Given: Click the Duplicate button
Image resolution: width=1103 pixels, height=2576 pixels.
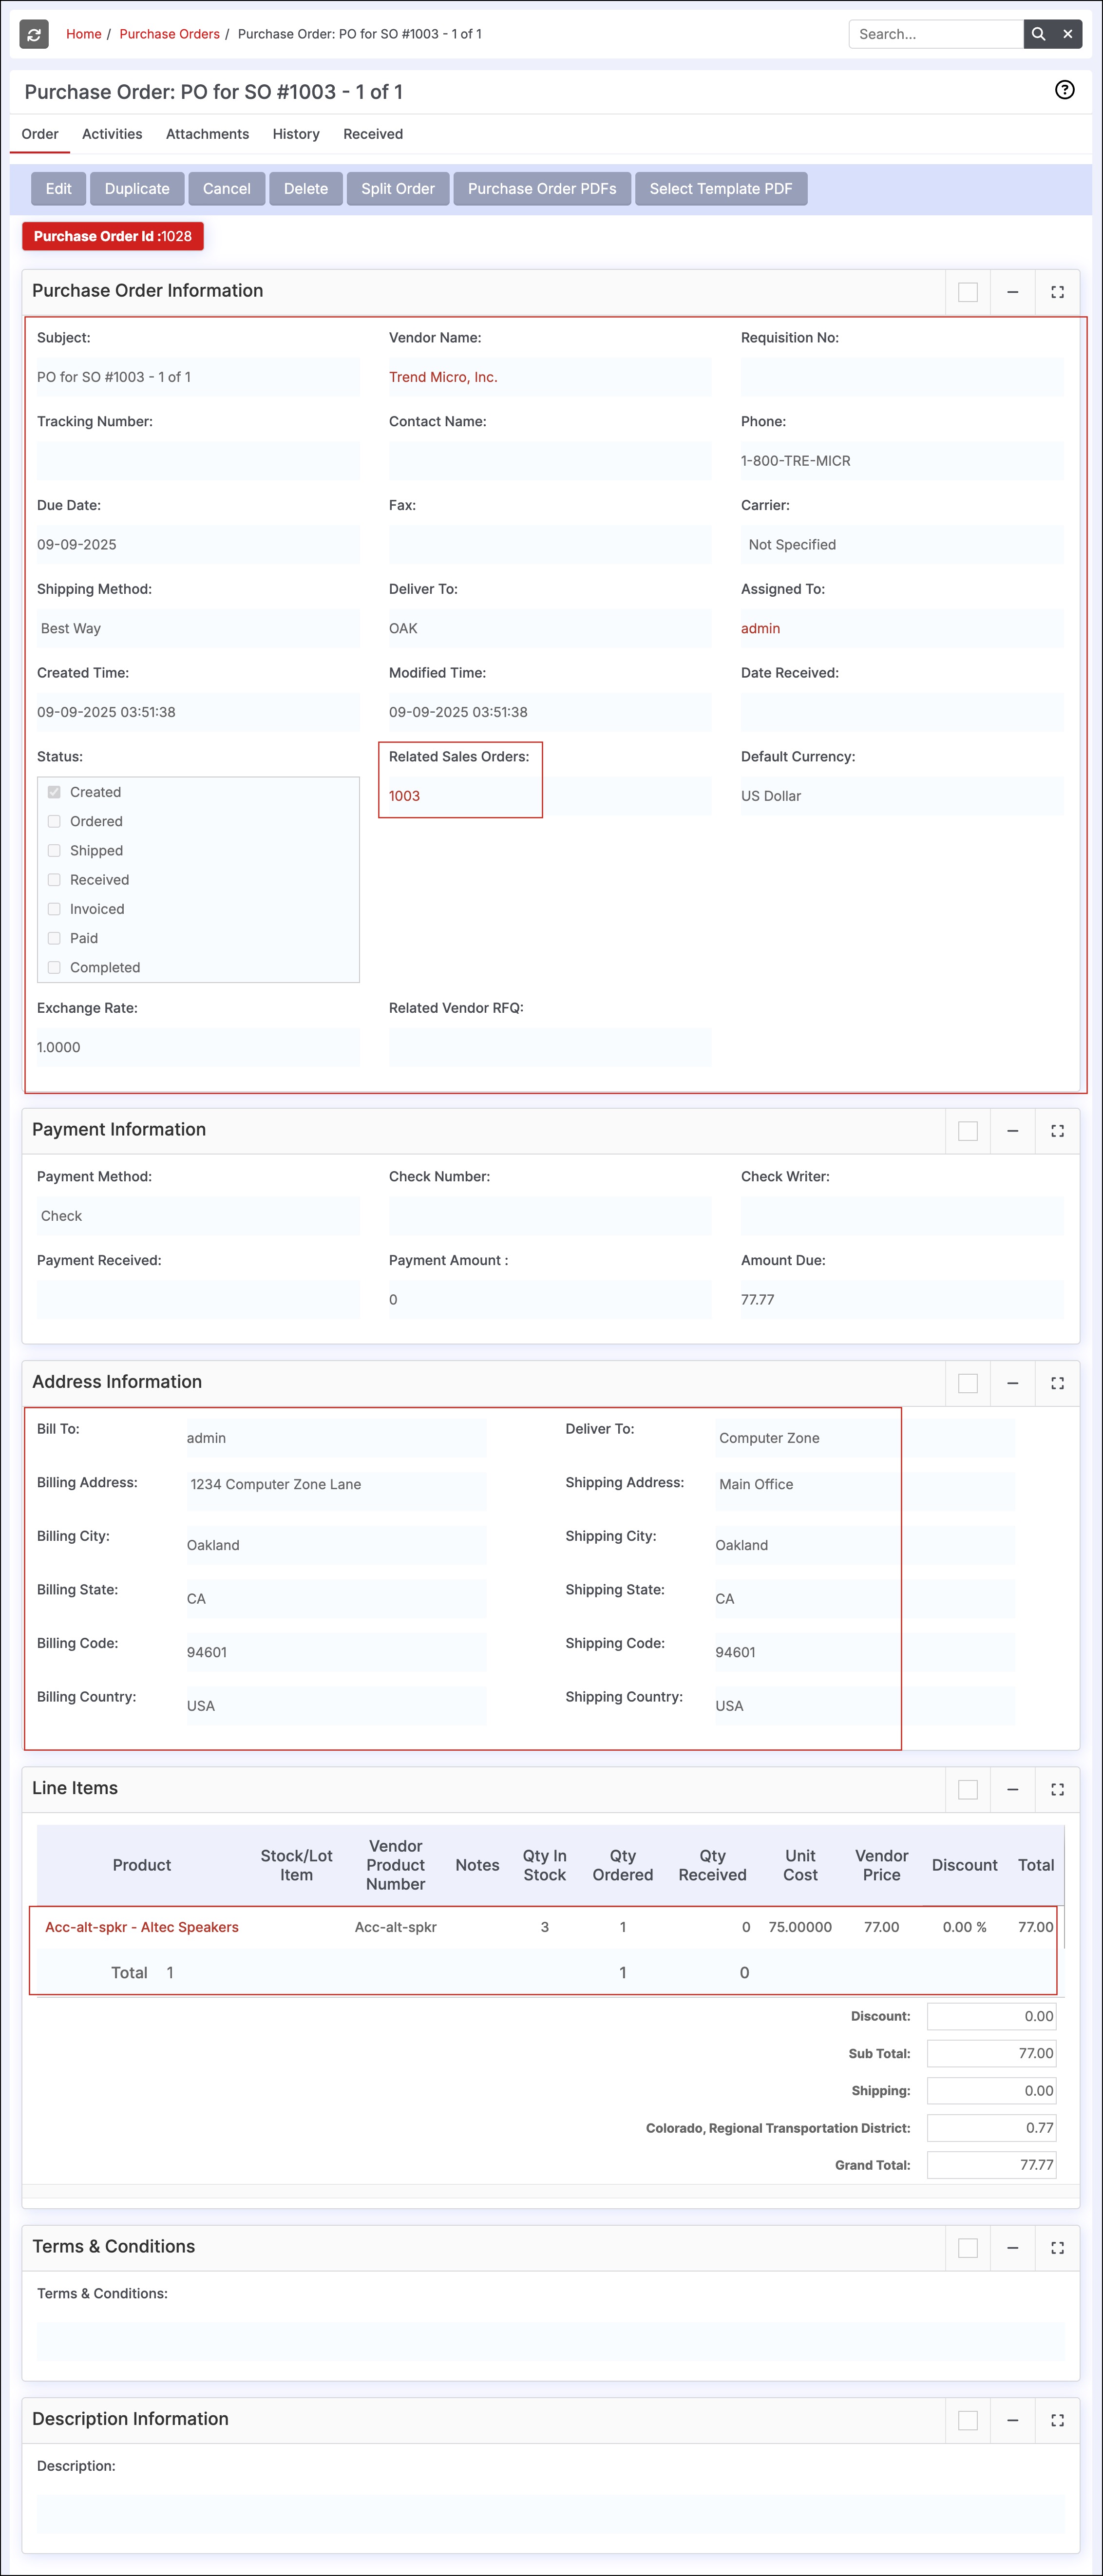Looking at the screenshot, I should 137,188.
